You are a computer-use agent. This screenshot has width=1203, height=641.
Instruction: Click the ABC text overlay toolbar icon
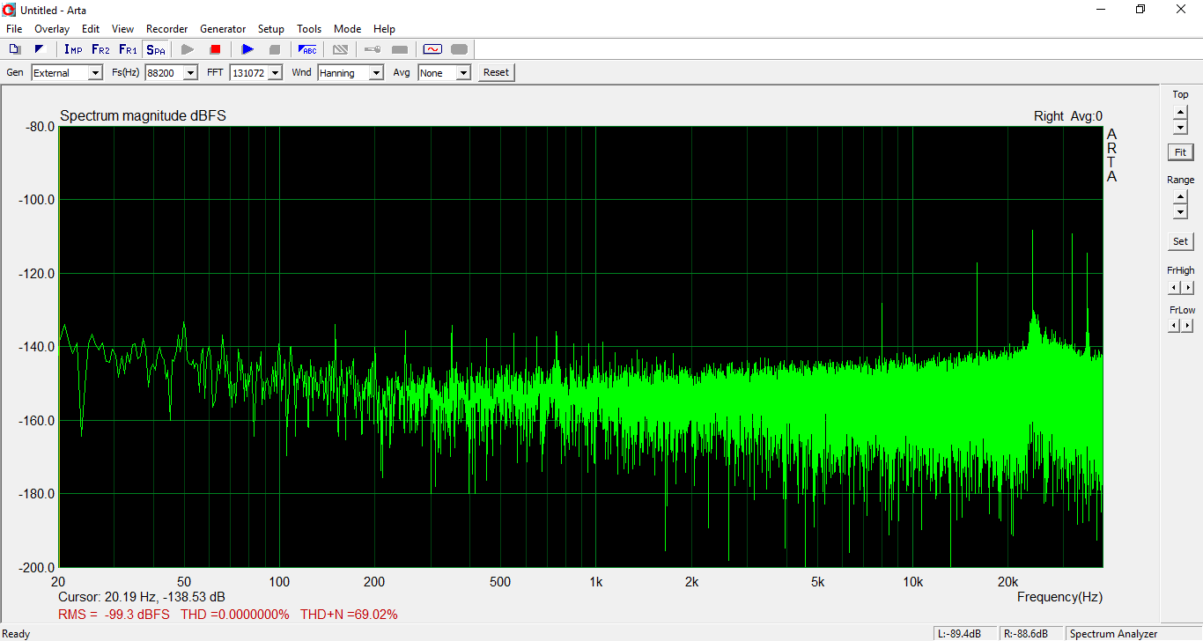(307, 49)
